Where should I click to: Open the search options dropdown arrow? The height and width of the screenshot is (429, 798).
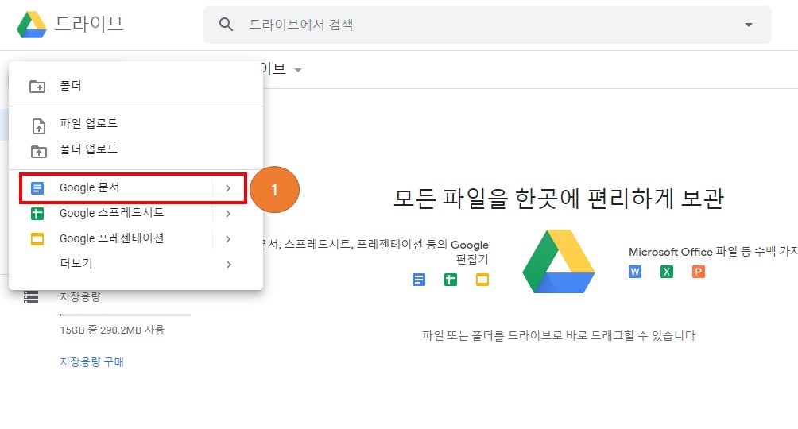point(748,25)
